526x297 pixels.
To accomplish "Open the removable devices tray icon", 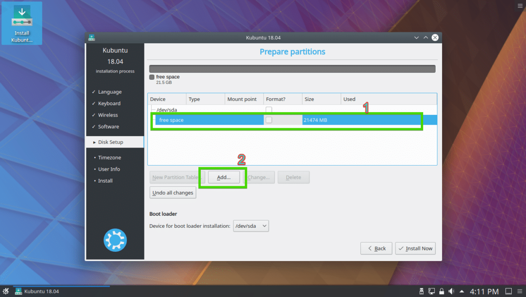I will 421,291.
